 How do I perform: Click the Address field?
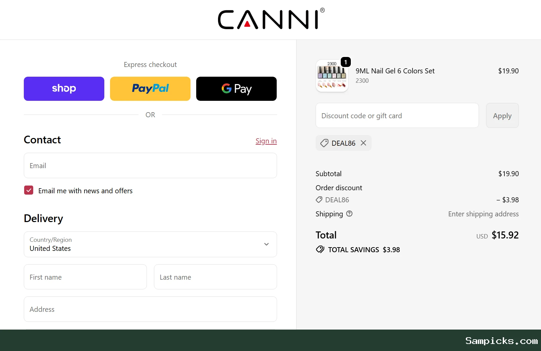coord(150,309)
